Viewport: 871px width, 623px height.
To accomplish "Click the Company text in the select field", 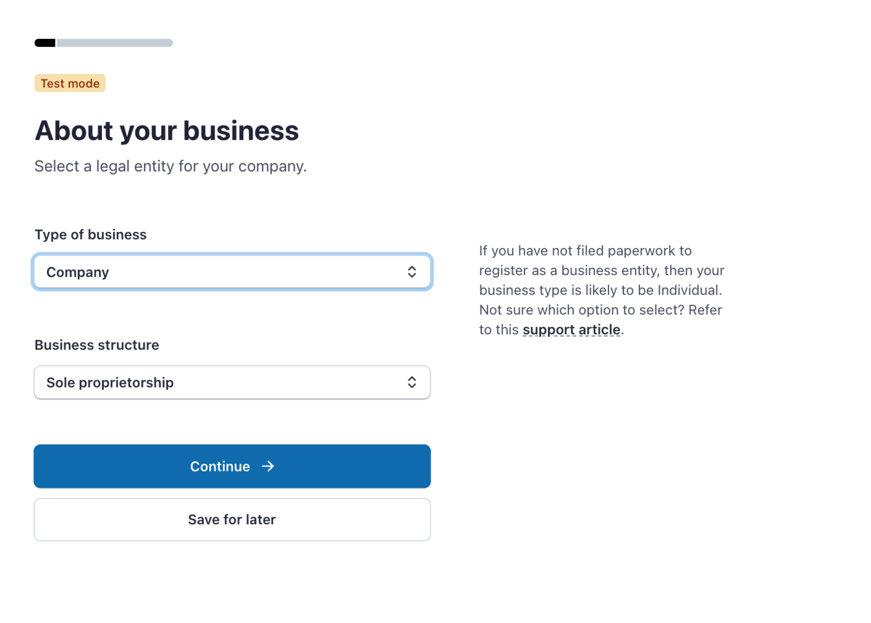I will (78, 272).
